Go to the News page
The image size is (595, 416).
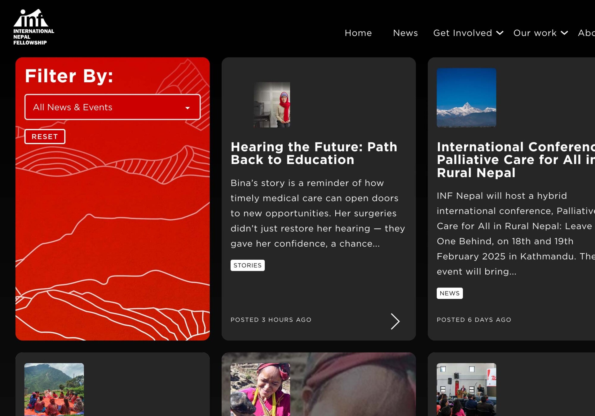[405, 33]
